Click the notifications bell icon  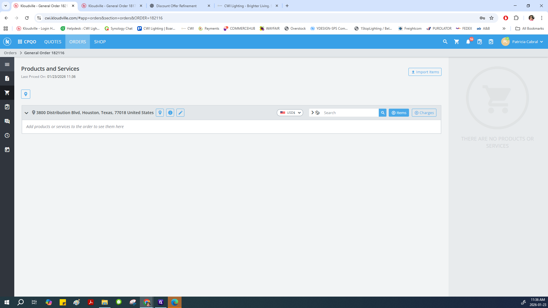click(468, 42)
